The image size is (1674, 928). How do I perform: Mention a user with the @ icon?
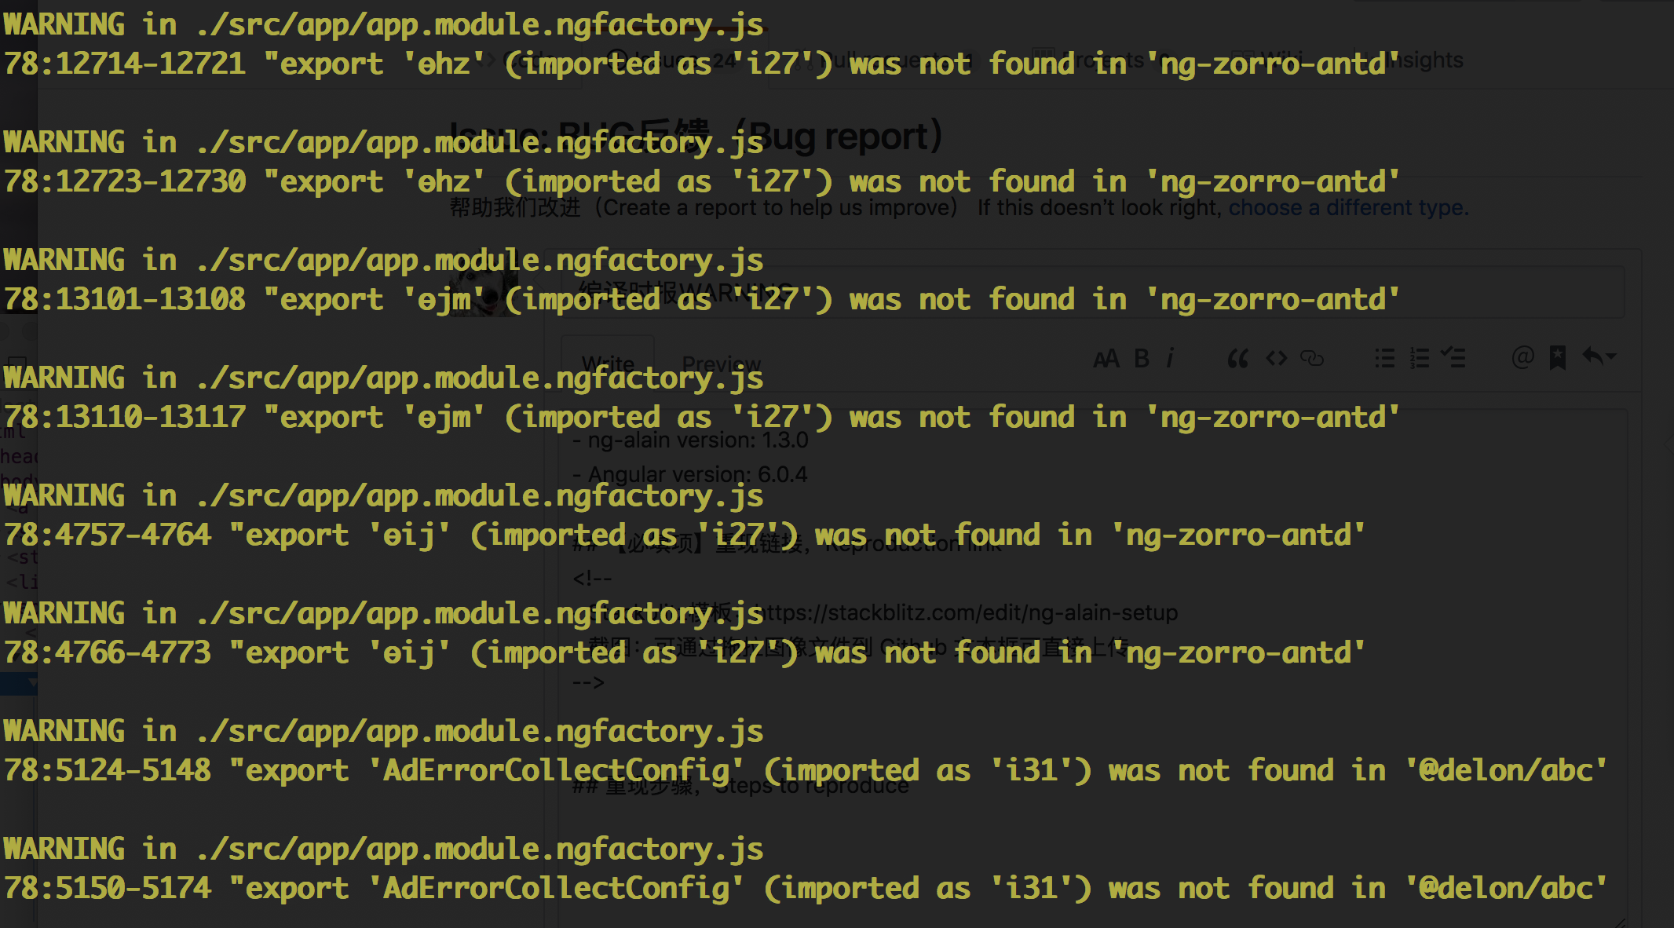(x=1522, y=359)
